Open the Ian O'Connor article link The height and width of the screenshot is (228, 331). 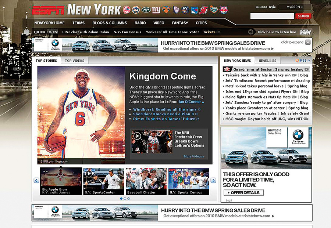point(191,102)
